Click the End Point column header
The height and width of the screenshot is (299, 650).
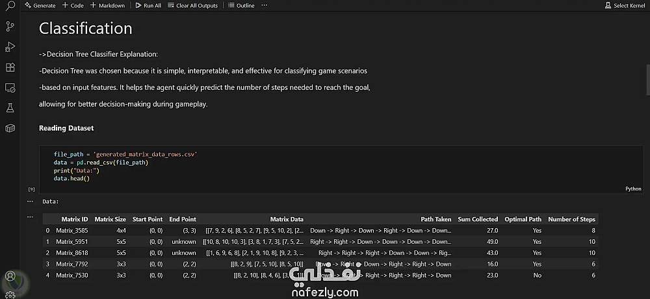pos(183,220)
